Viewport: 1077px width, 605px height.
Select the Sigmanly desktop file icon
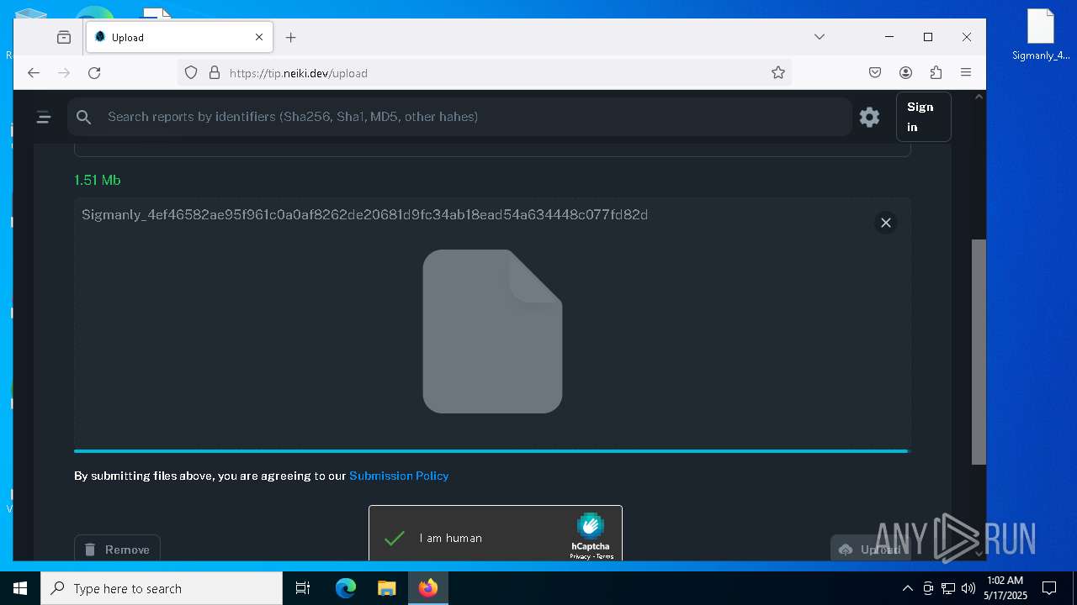[1041, 34]
